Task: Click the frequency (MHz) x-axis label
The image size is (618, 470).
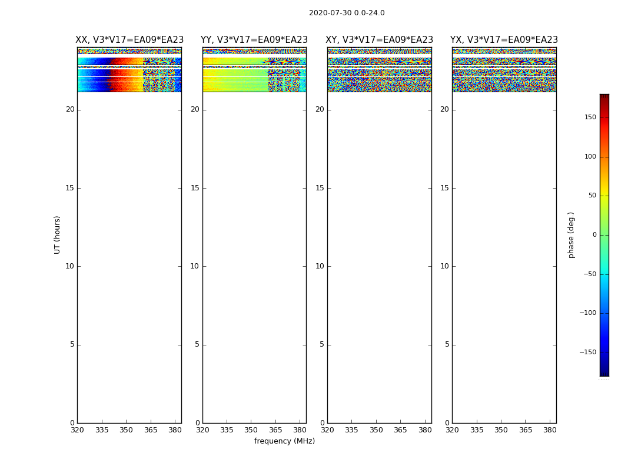Action: (284, 441)
